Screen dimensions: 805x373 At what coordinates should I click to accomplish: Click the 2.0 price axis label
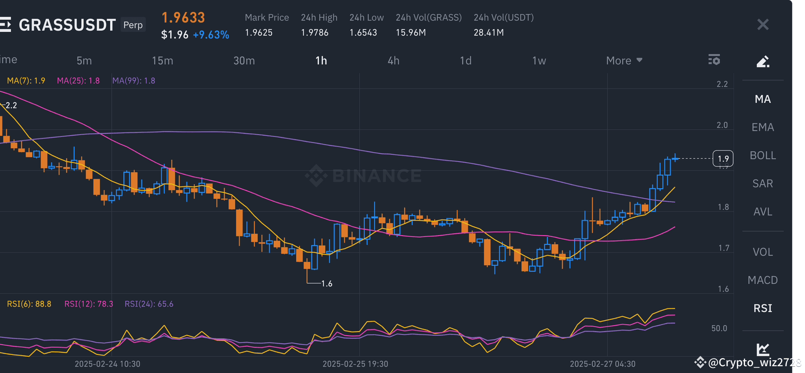point(722,125)
